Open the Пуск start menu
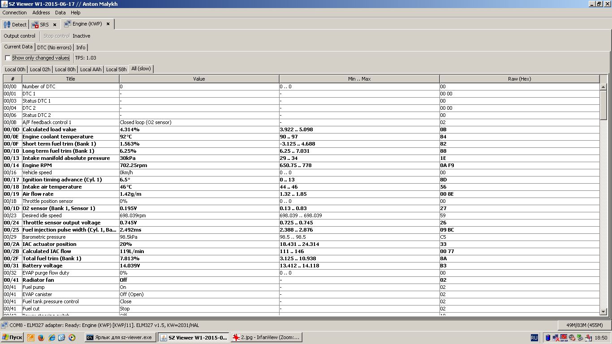Viewport: 612px width, 344px height. [x=12, y=337]
